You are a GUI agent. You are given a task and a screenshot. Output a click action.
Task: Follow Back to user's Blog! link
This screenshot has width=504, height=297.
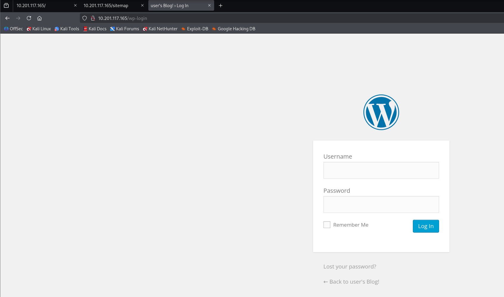tap(351, 282)
